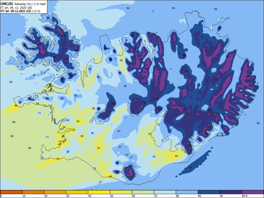Image resolution: width=264 pixels, height=198 pixels.
Task: Click the '58' value on the western peninsula
Action: [x=37, y=104]
